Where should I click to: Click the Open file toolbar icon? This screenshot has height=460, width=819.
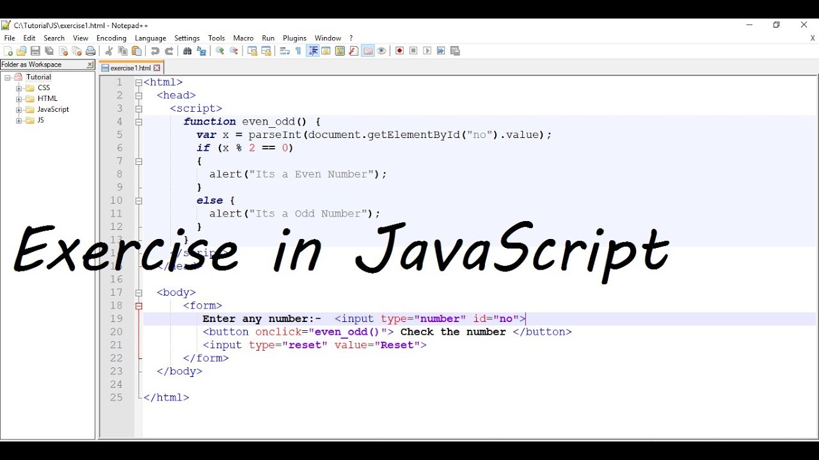(x=21, y=51)
